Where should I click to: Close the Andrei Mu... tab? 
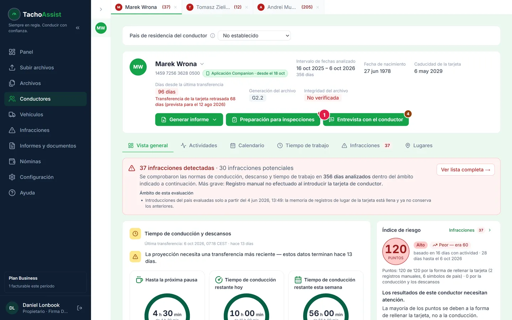pos(318,7)
